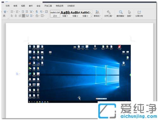Open the 文档助手 tab
158x120 pixels.
tap(71, 6)
